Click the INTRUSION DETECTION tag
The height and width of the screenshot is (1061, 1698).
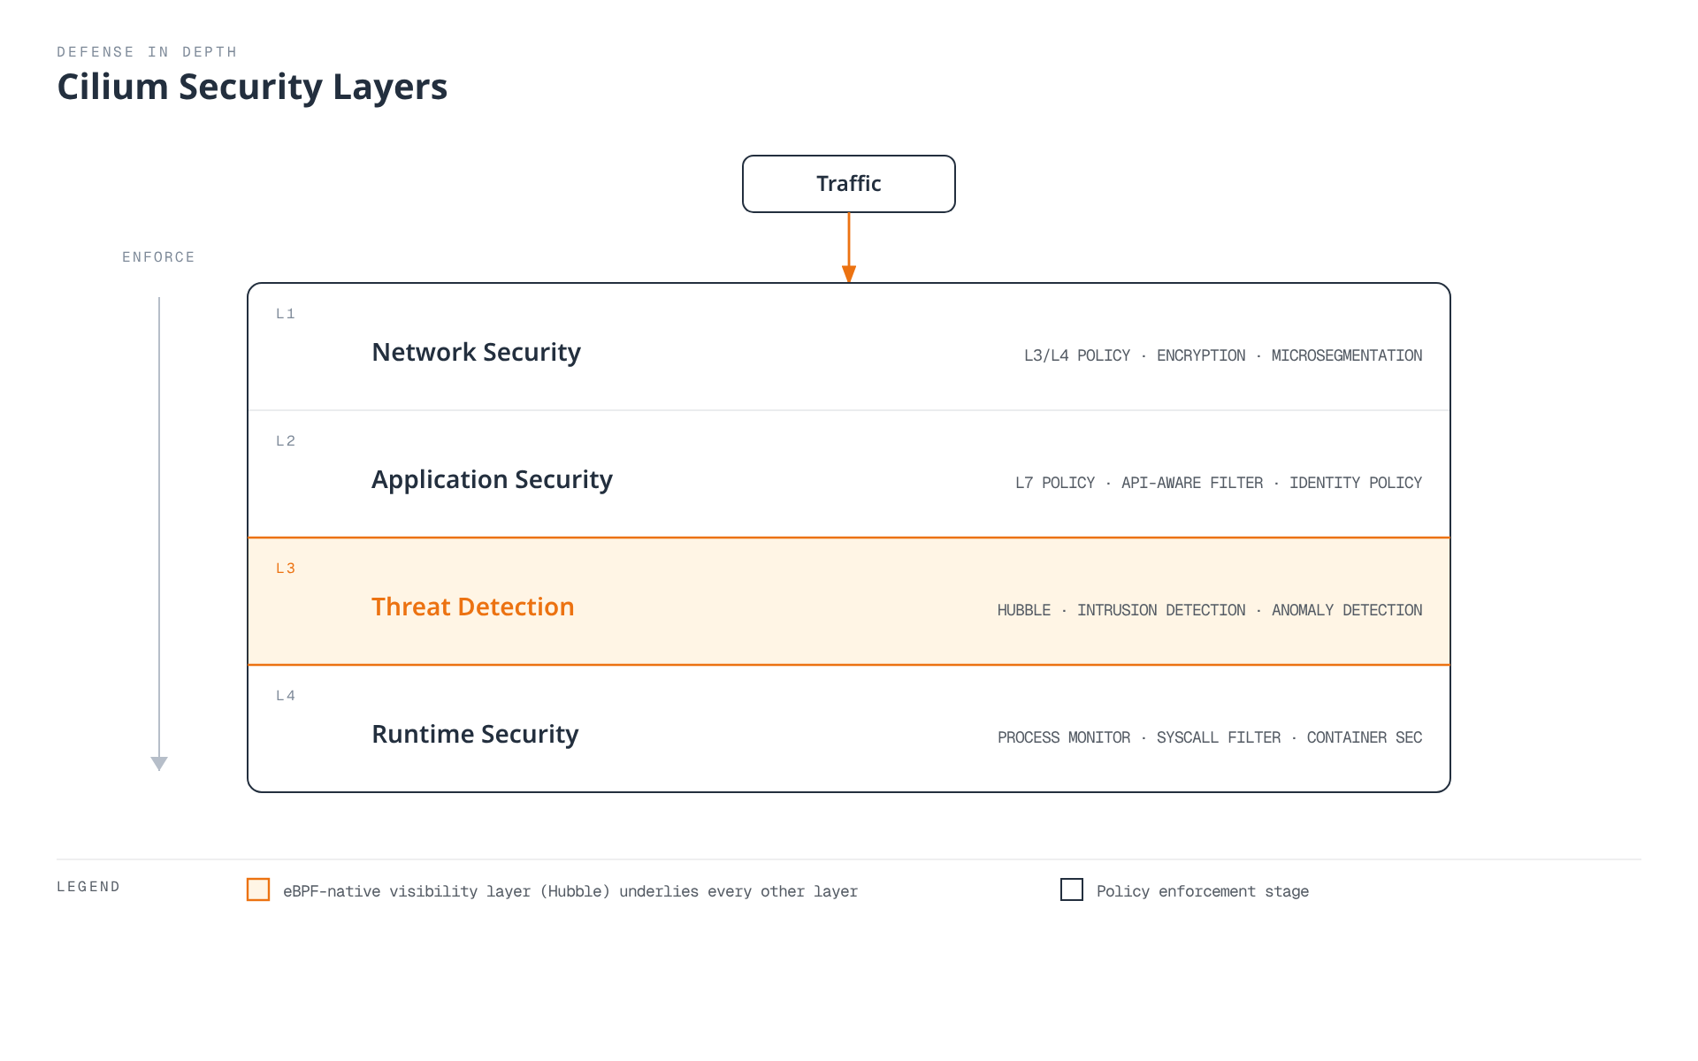click(x=1161, y=610)
